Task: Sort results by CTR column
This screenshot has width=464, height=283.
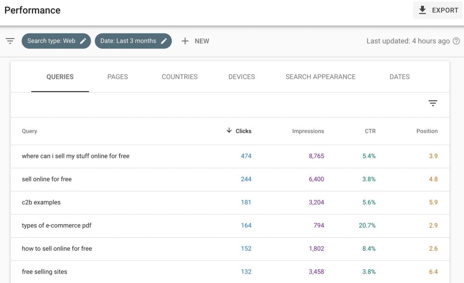Action: [370, 131]
